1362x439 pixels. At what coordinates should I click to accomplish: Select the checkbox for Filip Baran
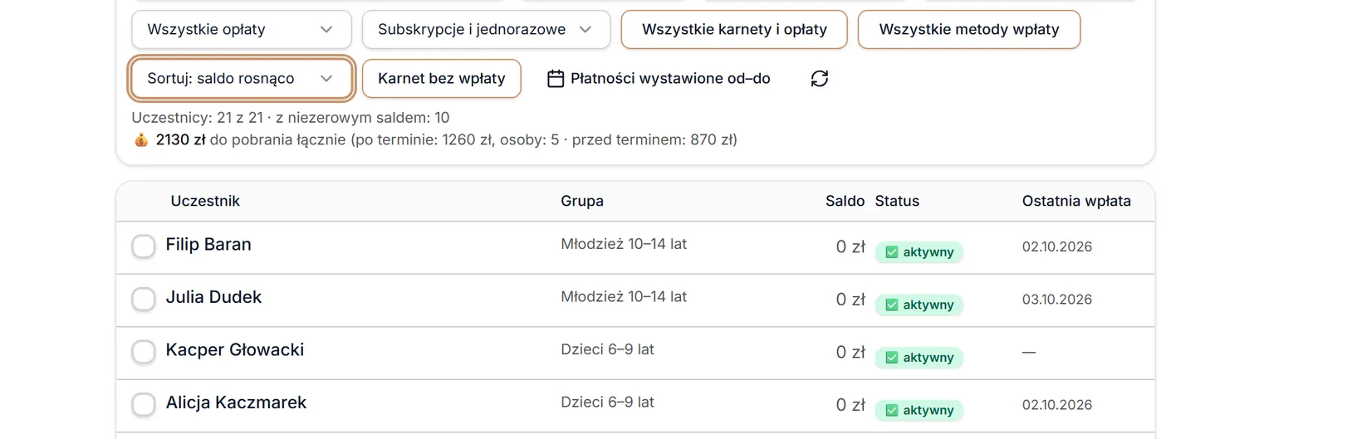[x=144, y=246]
